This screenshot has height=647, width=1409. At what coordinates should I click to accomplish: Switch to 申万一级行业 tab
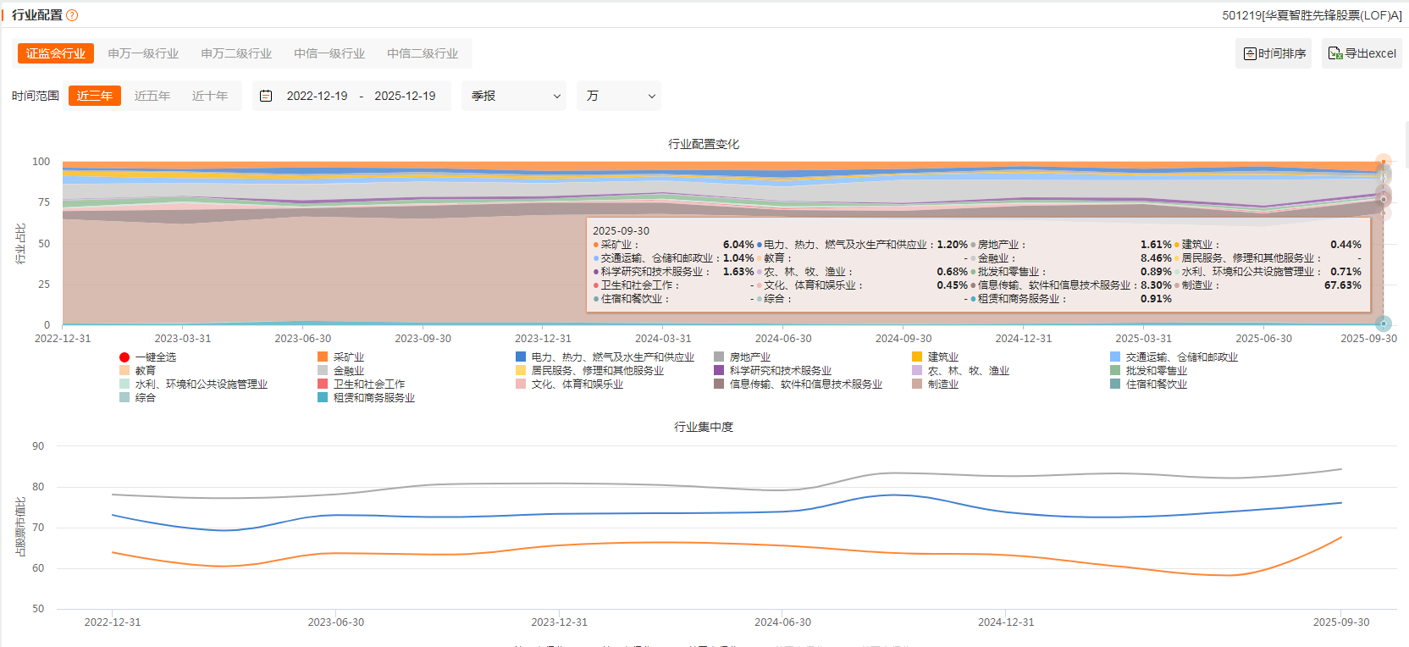(143, 53)
